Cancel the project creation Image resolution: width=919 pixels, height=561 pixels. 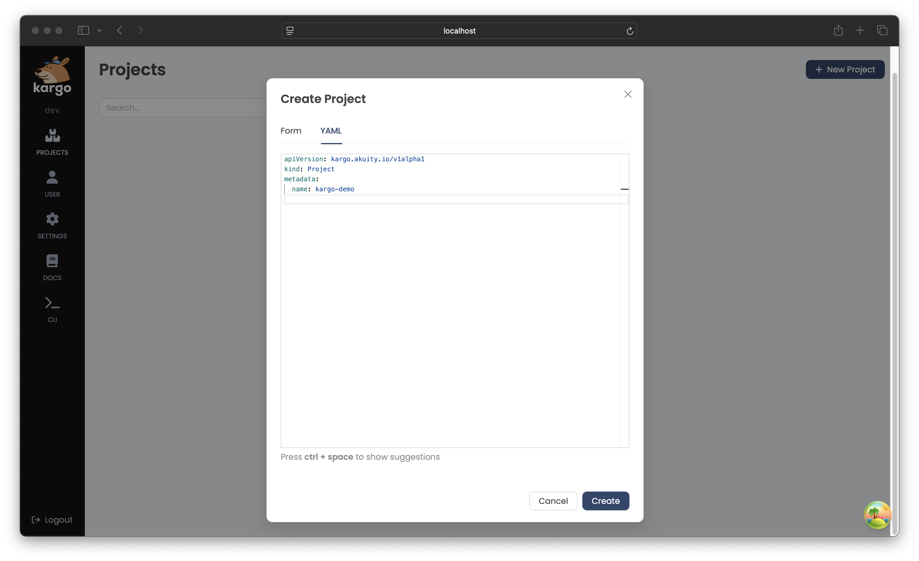click(x=553, y=501)
